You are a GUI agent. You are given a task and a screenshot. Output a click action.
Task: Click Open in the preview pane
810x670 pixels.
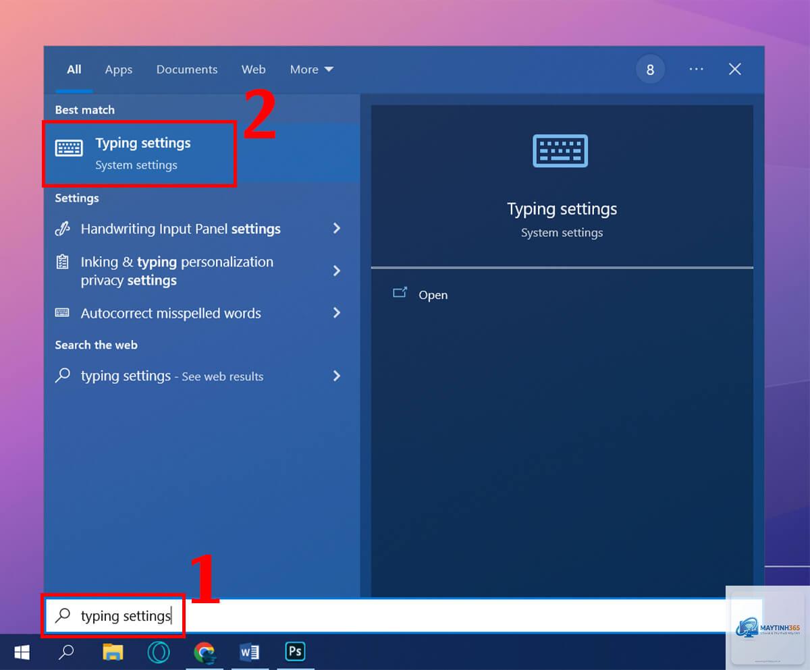point(433,295)
